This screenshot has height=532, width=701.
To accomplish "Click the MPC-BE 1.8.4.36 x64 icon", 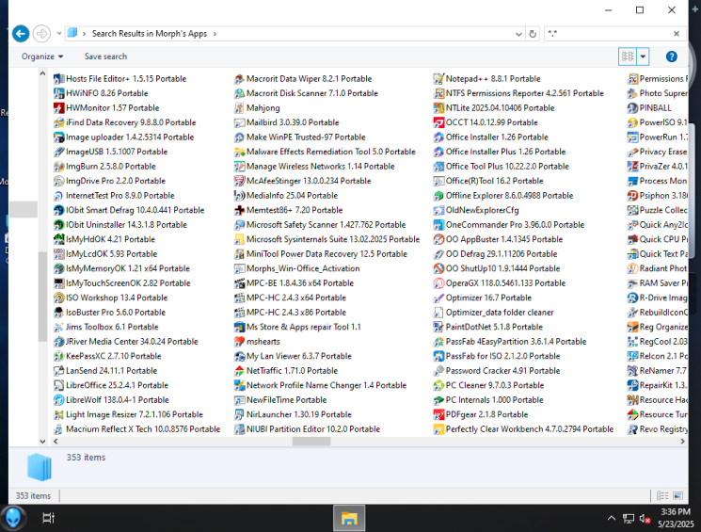I will click(x=239, y=283).
